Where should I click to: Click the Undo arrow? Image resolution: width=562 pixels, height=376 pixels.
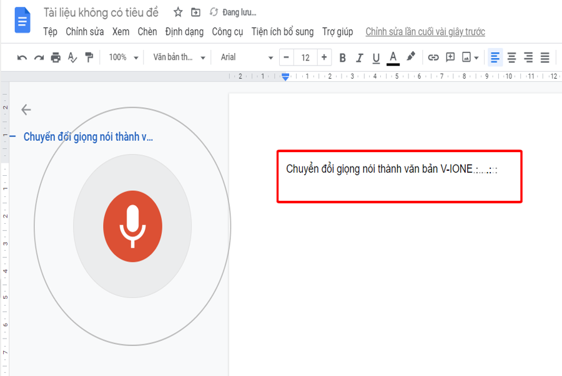22,57
